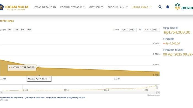Open the shopping bag cart icon
The height and width of the screenshot is (108, 193).
point(168,7)
